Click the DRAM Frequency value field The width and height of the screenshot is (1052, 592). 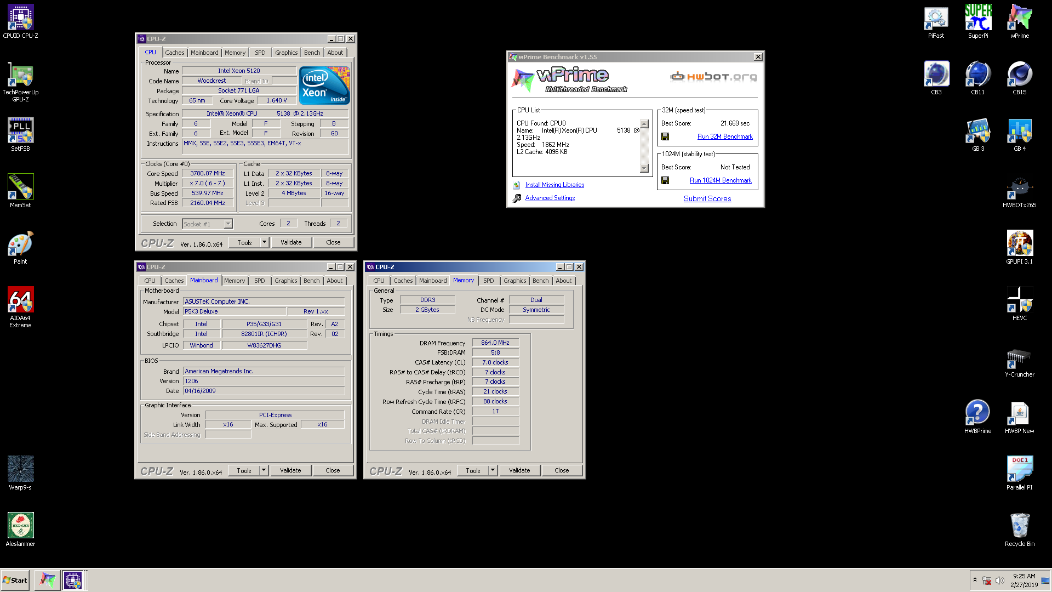[495, 343]
